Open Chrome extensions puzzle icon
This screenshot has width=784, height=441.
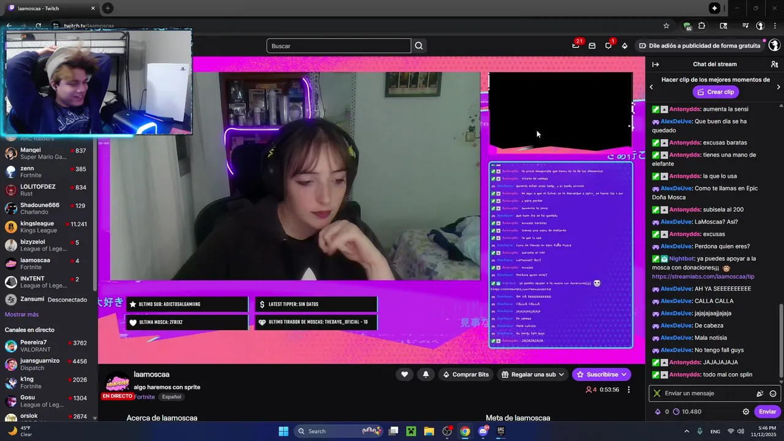pyautogui.click(x=702, y=26)
